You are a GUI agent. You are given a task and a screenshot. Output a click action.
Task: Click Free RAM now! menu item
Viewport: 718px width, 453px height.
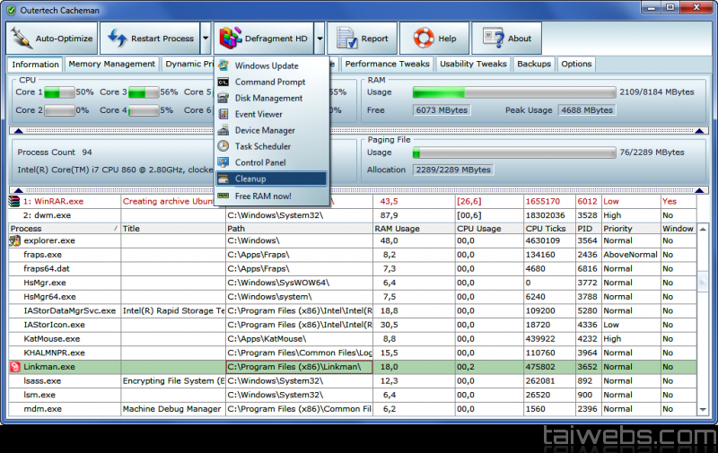coord(263,196)
